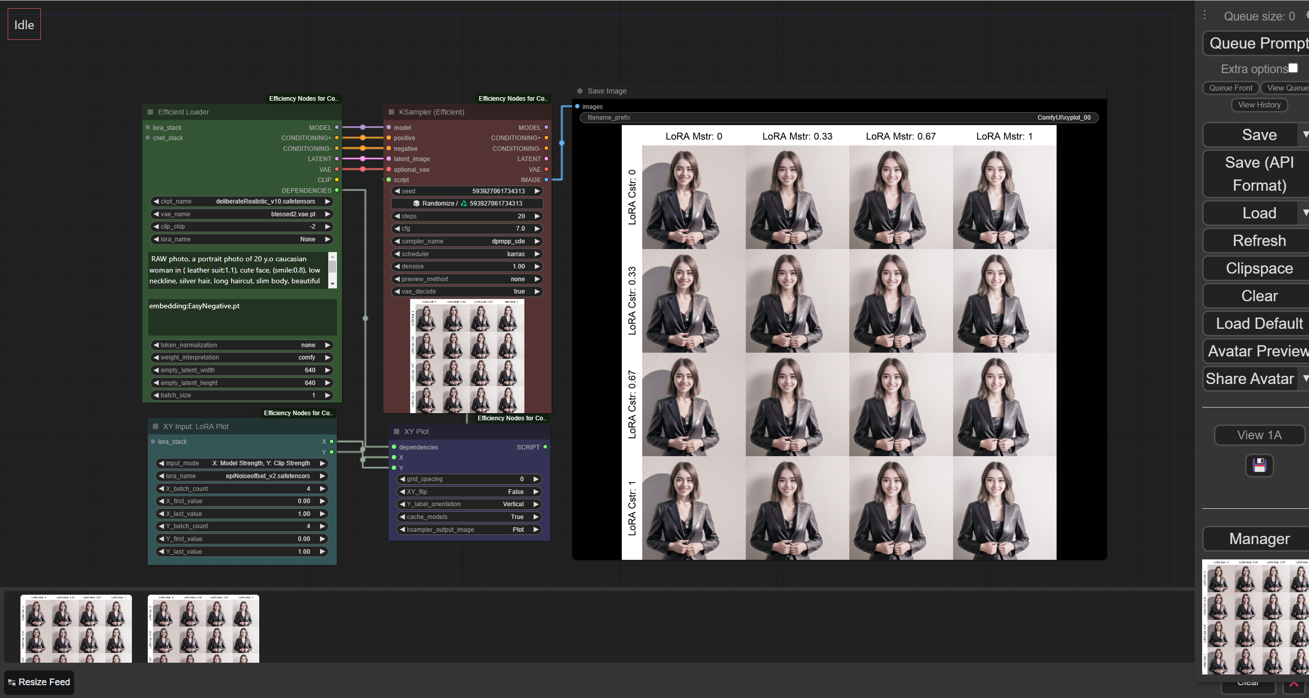The width and height of the screenshot is (1309, 698).
Task: Click the KSampler (Efficient) title square icon
Action: coord(391,112)
